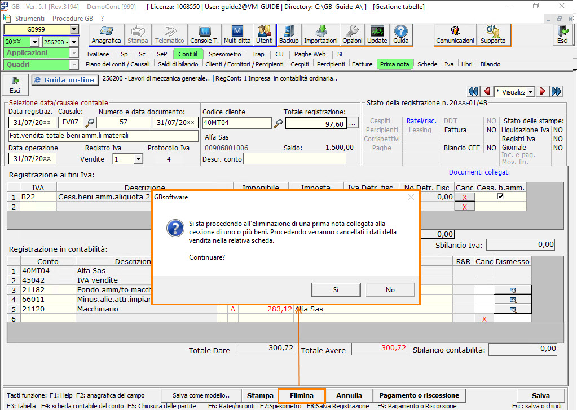This screenshot has height=410, width=577.
Task: Click the bottom Stampa button
Action: (260, 396)
